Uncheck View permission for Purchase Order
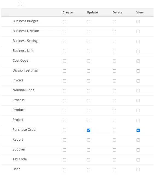This screenshot has height=176, width=159. (x=138, y=130)
